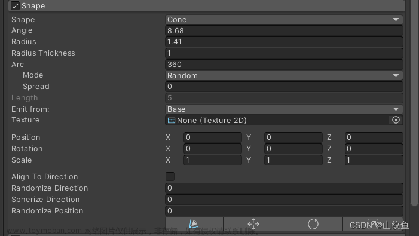
Task: Click the Rotation Y axis label
Action: pos(249,149)
